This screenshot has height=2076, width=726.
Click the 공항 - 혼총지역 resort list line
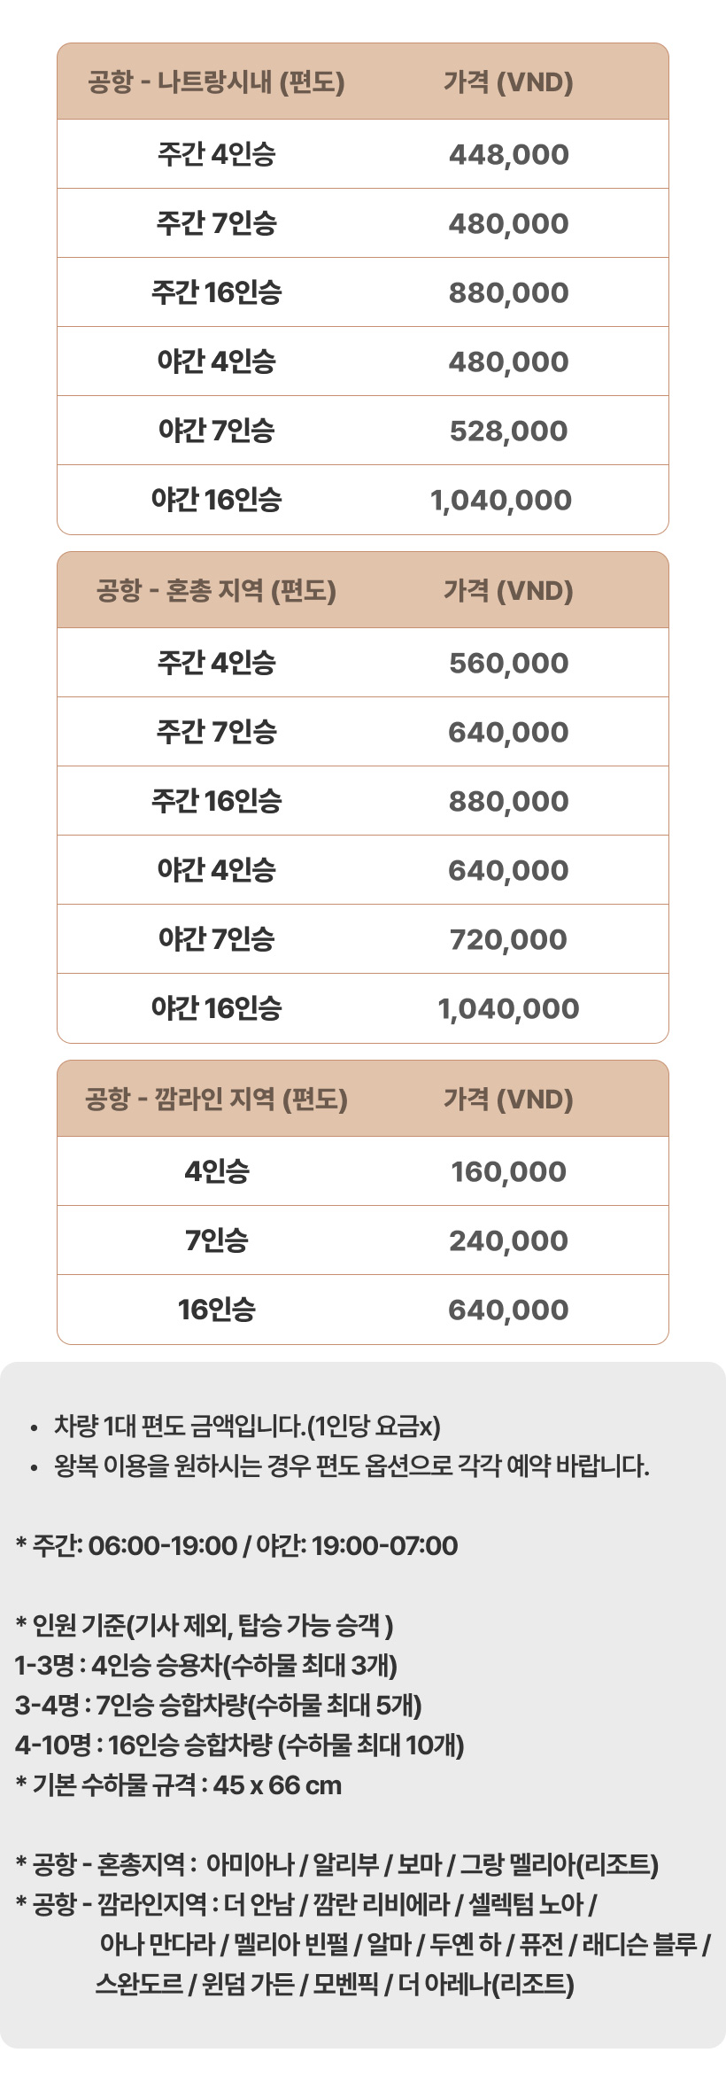click(x=337, y=1864)
